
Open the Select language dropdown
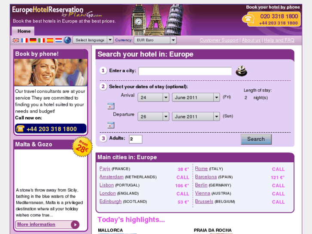(x=93, y=40)
